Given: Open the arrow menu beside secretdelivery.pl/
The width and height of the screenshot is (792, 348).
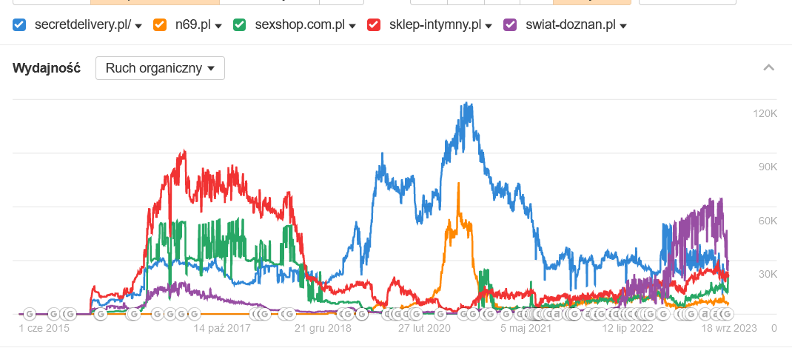Looking at the screenshot, I should [138, 26].
